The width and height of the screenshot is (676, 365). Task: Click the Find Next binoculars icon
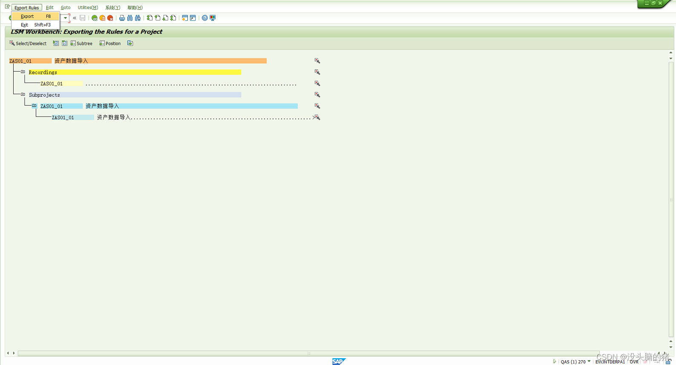pos(138,18)
